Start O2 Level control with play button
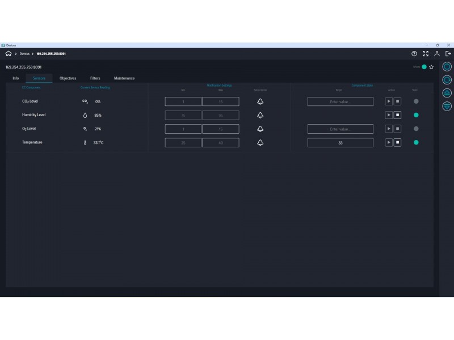The height and width of the screenshot is (340, 454). 389,129
